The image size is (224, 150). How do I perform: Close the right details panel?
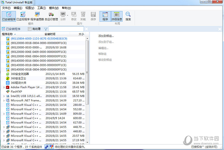(x=220, y=29)
